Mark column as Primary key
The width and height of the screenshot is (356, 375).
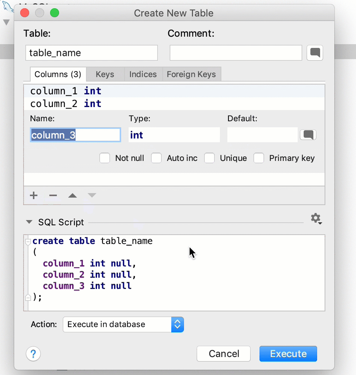259,158
